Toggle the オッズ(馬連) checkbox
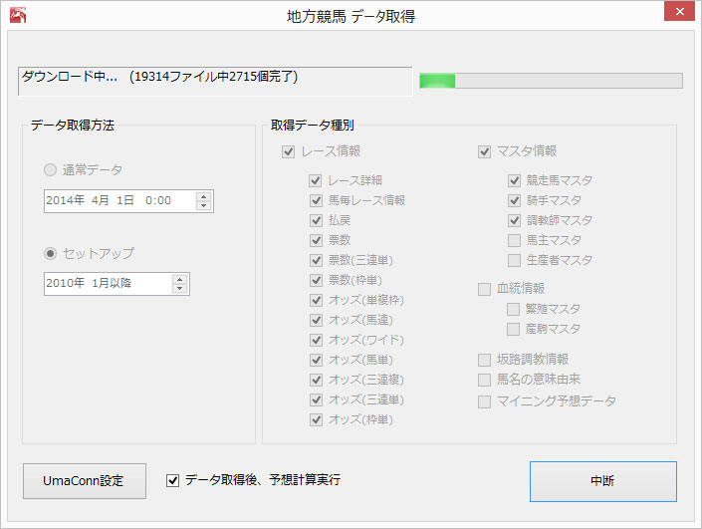The width and height of the screenshot is (702, 529). 316,320
